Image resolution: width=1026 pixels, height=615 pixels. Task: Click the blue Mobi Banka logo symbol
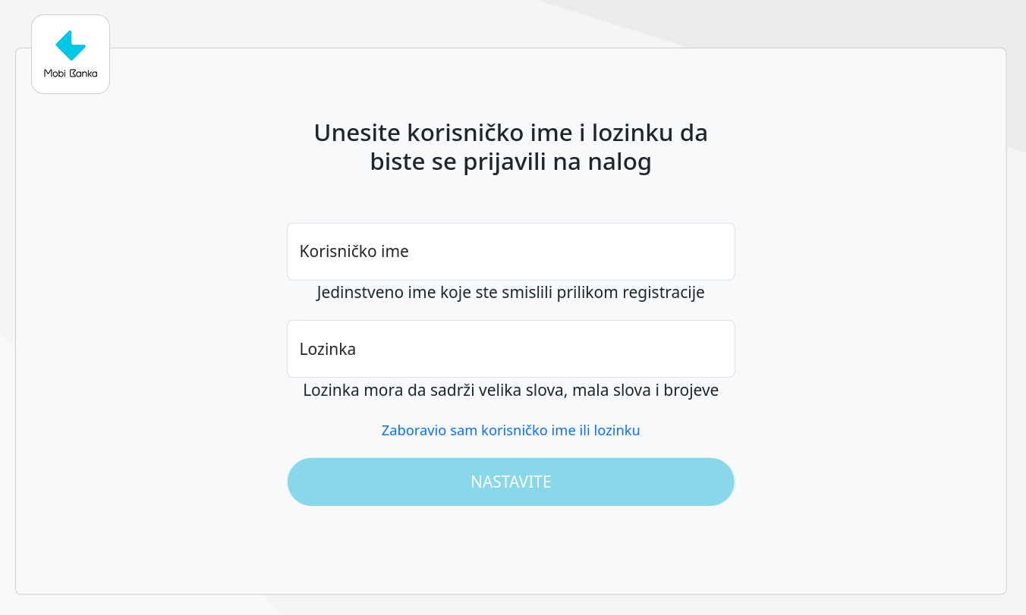[71, 45]
